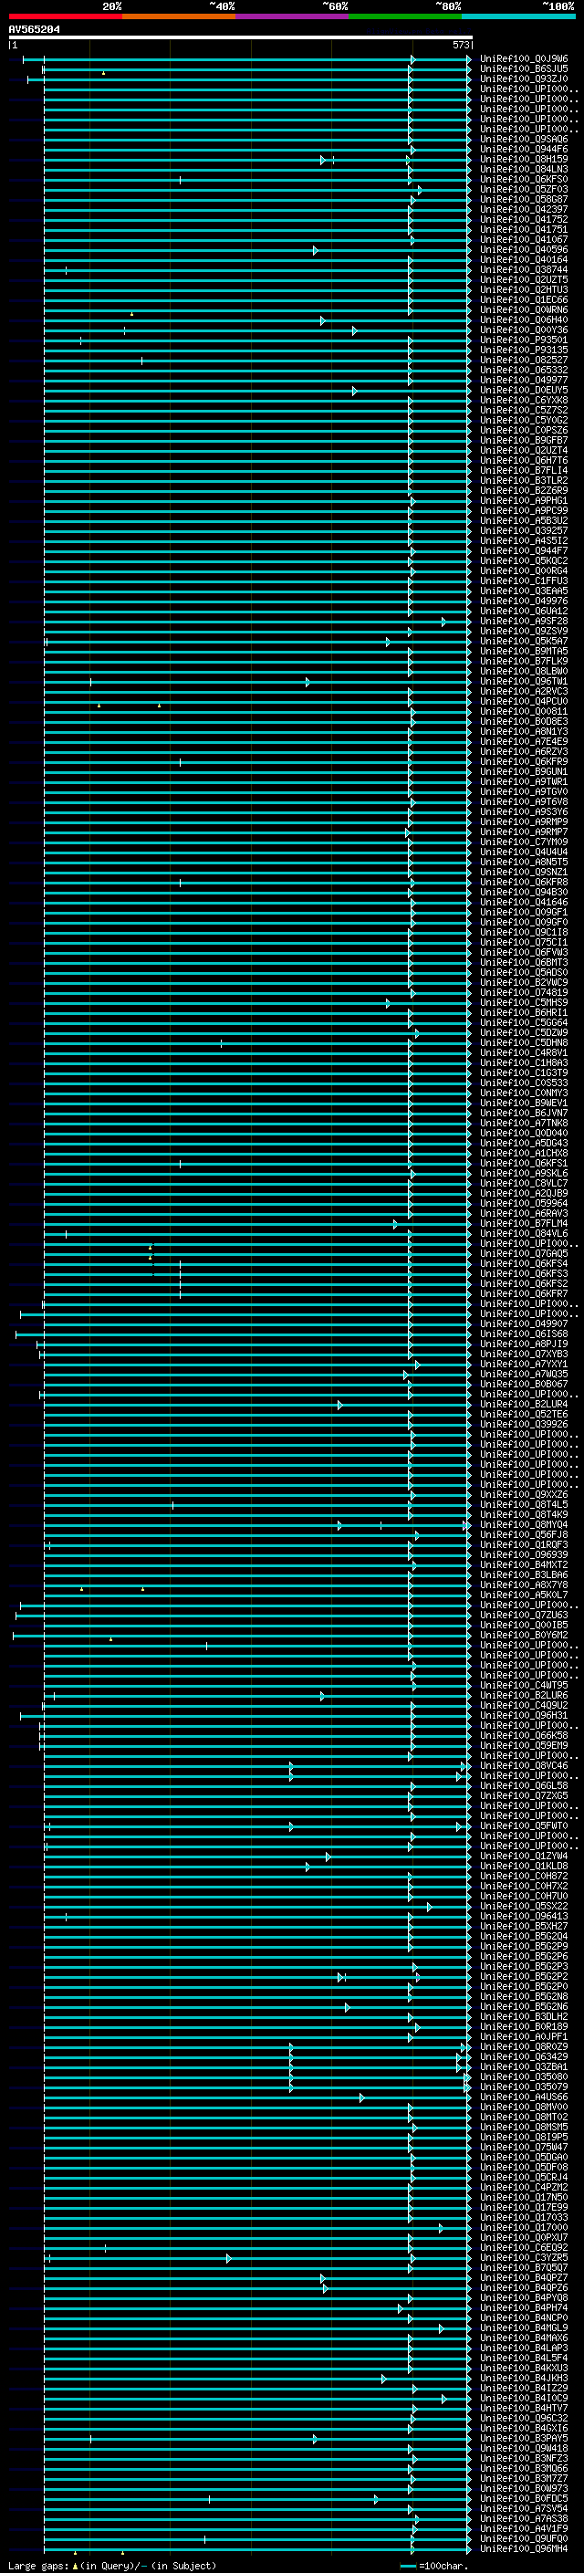Click the cyan alignment bar for UniRef100_Q40596
Image resolution: width=584 pixels, height=2573 pixels.
tap(257, 251)
